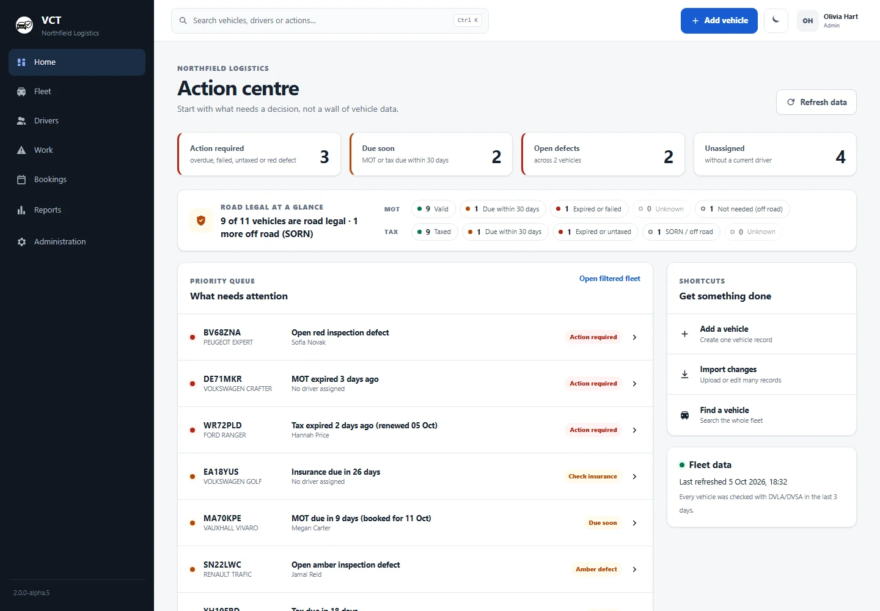The width and height of the screenshot is (880, 611).
Task: Click the Reports bar chart icon
Action: click(21, 210)
